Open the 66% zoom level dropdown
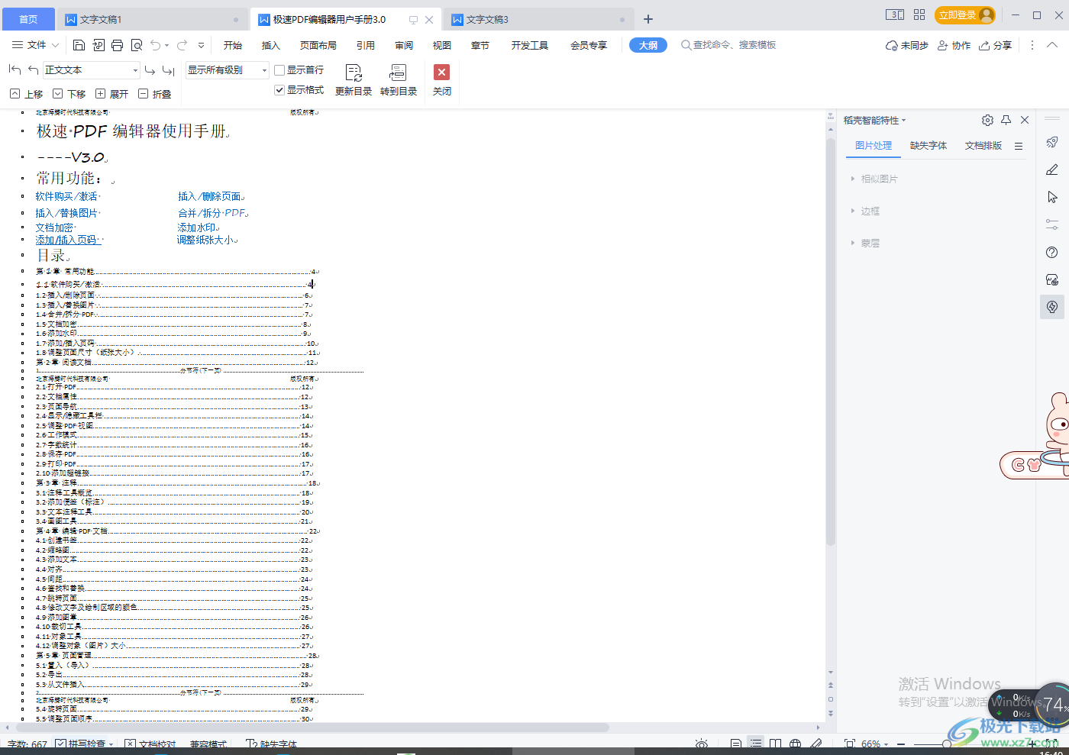This screenshot has width=1069, height=755. [x=875, y=744]
